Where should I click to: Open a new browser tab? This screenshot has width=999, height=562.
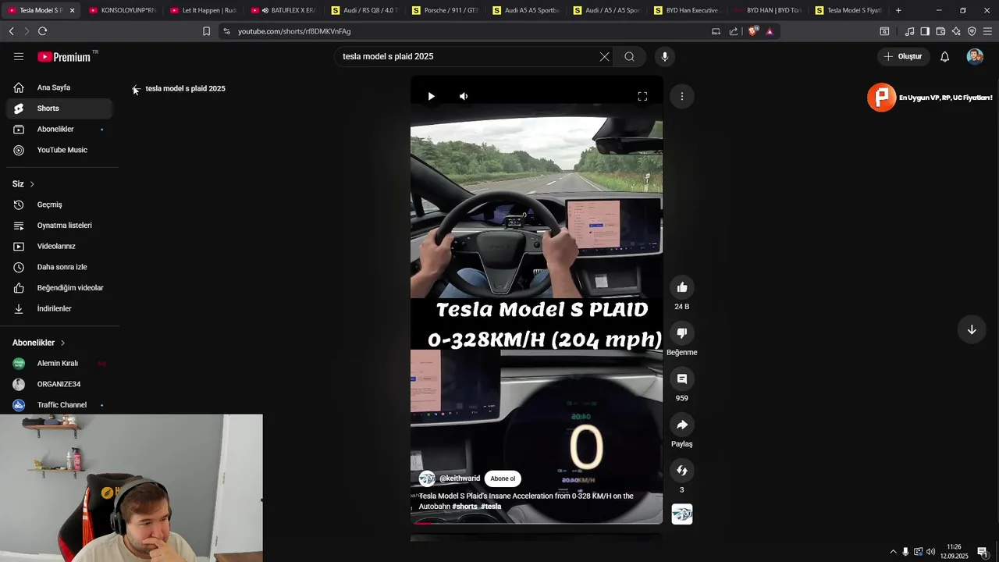coord(898,10)
